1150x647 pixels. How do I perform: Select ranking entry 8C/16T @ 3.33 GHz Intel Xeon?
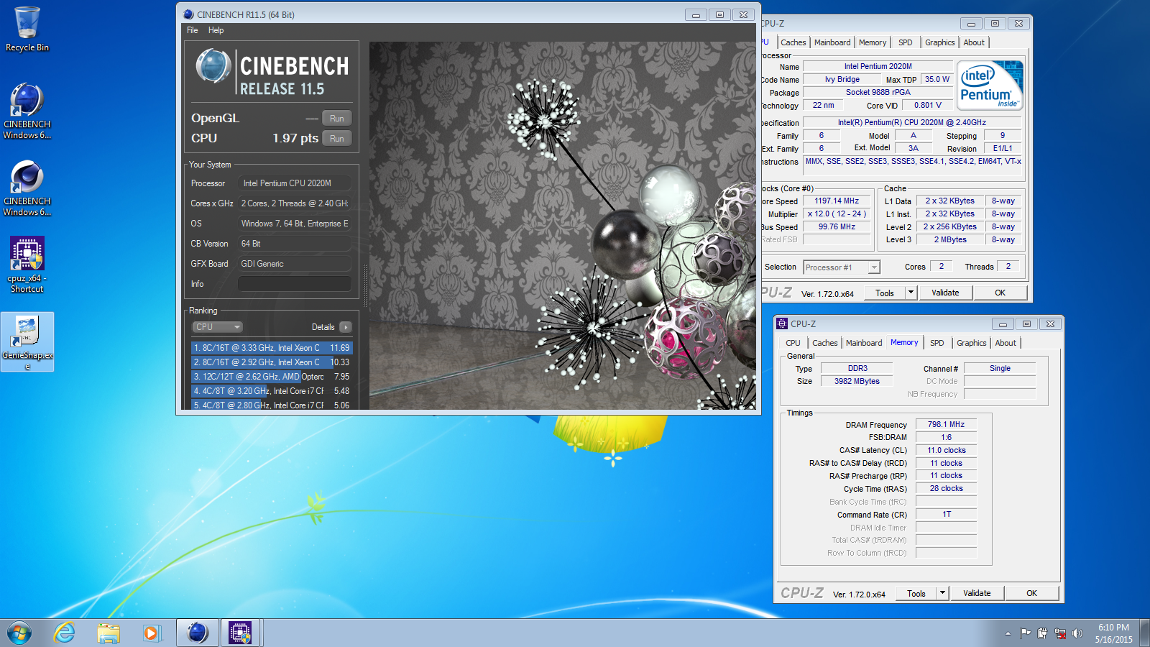[x=271, y=348]
